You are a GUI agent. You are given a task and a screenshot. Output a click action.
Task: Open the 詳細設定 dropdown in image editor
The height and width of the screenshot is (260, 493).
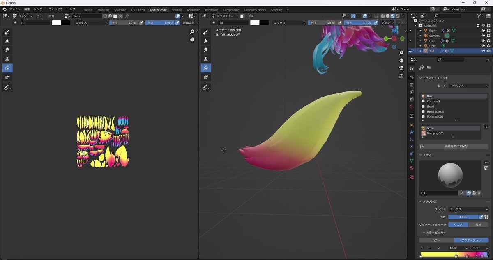point(190,23)
